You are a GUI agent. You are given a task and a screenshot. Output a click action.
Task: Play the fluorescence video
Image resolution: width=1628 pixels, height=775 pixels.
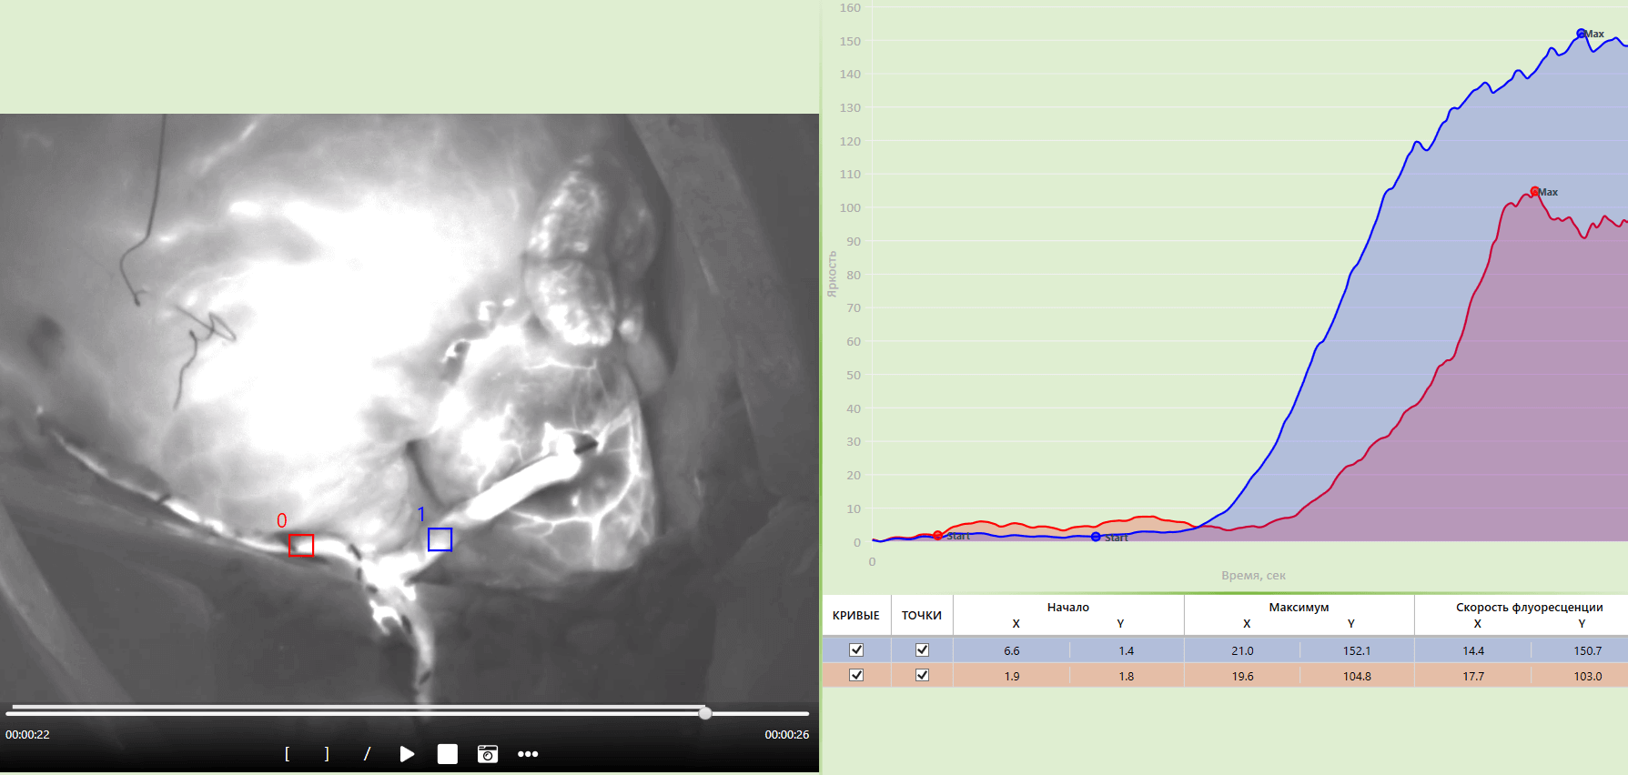[407, 754]
